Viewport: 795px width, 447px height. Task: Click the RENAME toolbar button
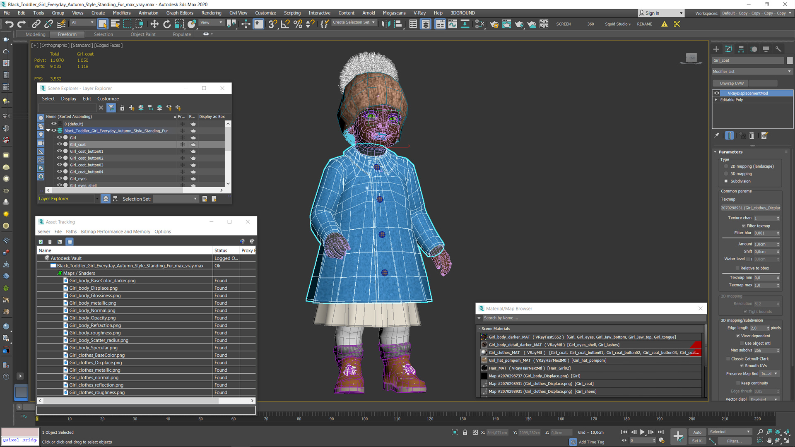[x=645, y=24]
